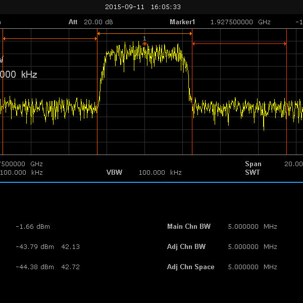Select the Marker1 label in the header
The width and height of the screenshot is (303, 303).
182,22
